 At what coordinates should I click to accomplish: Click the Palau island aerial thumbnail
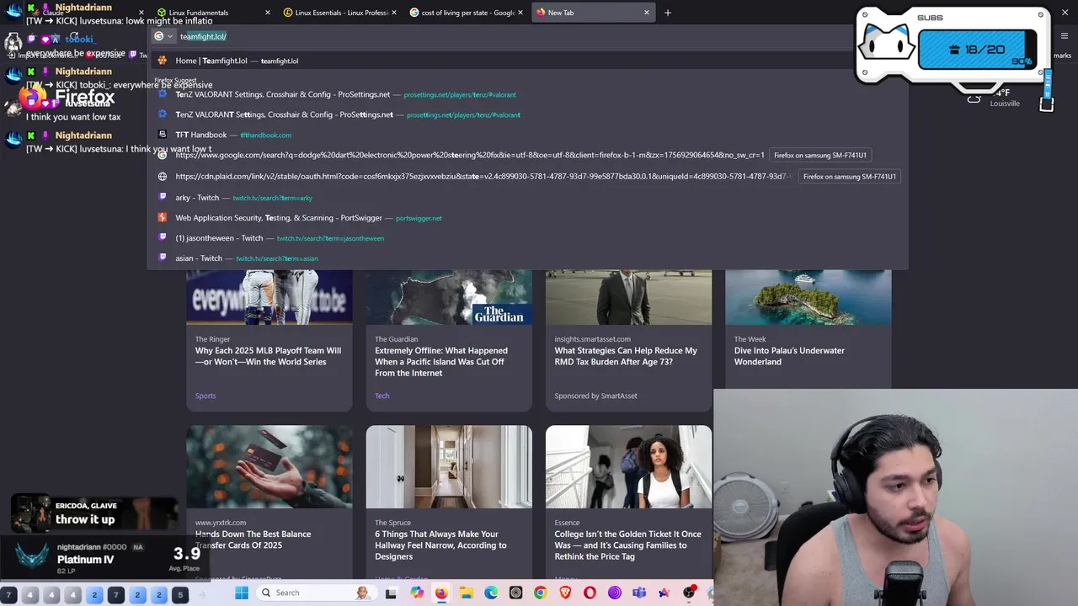(x=808, y=297)
